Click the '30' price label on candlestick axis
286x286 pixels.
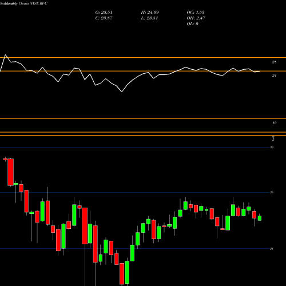pyautogui.click(x=272, y=147)
